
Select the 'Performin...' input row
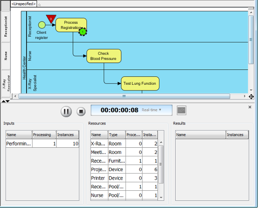42,143
